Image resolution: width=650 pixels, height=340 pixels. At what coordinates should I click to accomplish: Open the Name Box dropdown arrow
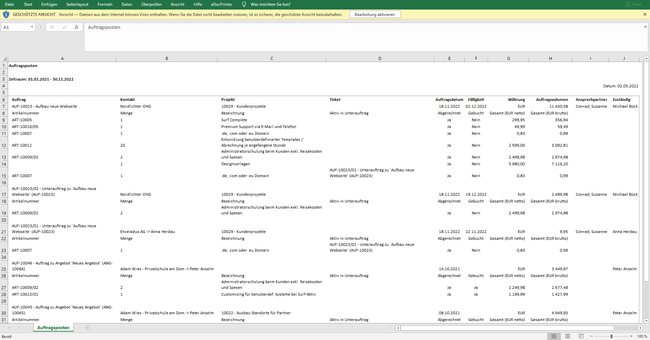tap(32, 27)
